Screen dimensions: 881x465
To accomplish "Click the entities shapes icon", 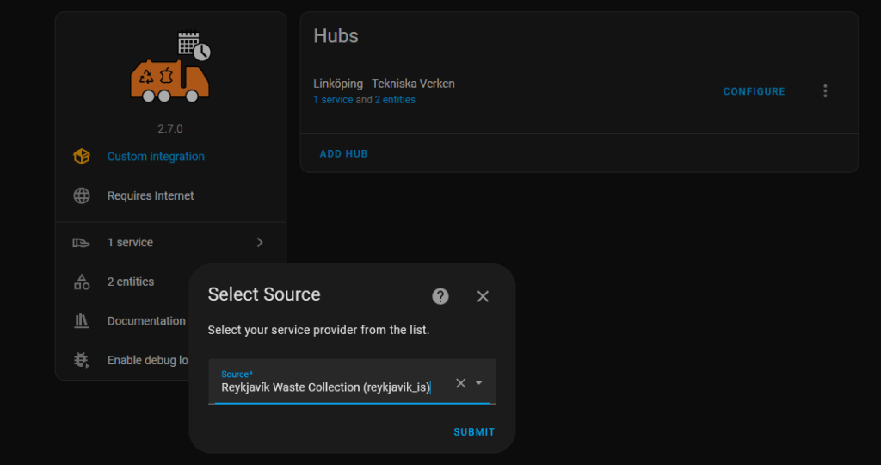I will tap(82, 282).
